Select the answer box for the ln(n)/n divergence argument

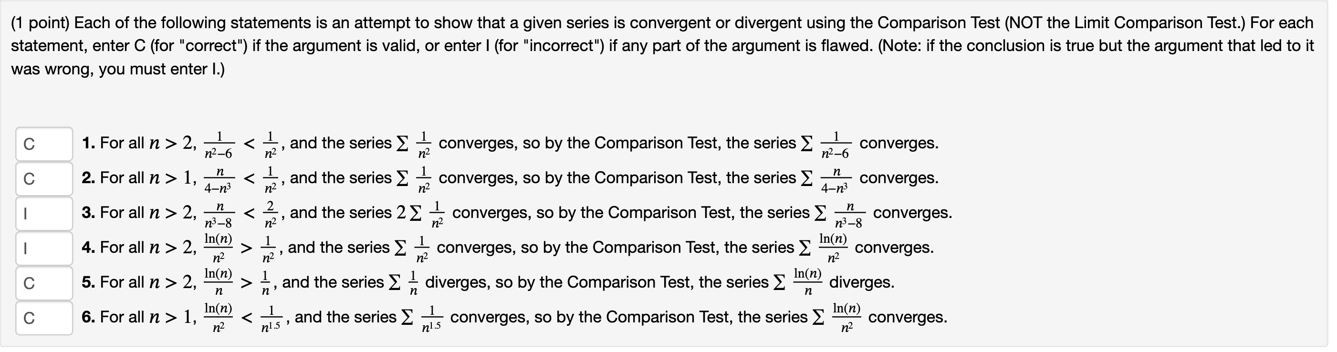[x=44, y=283]
